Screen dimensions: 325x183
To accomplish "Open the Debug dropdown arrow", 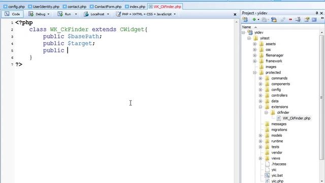I will pyautogui.click(x=49, y=14).
